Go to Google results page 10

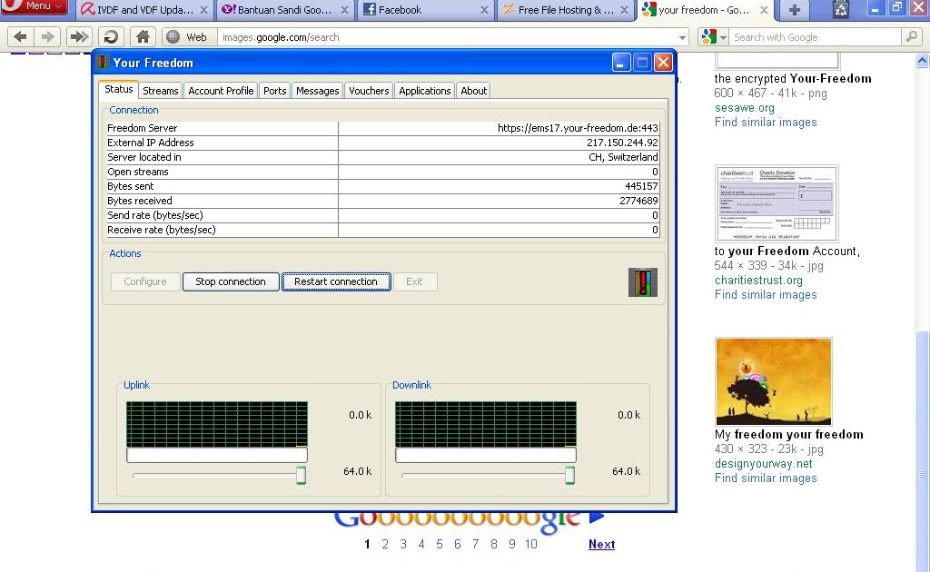[x=530, y=544]
